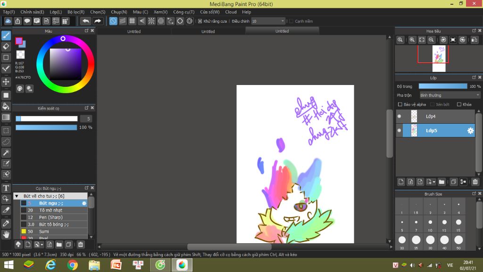Collapse the Bút vẽ cho tui brush group
The width and height of the screenshot is (483, 272).
[x=17, y=196]
